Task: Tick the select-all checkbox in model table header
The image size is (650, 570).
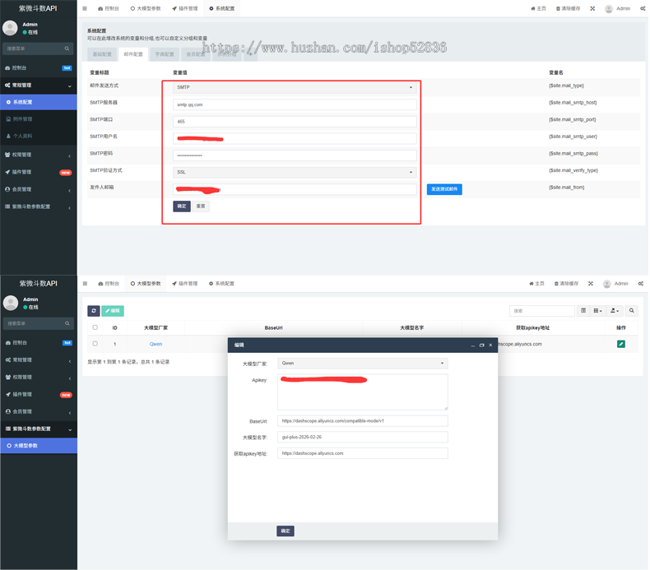Action: (x=95, y=327)
